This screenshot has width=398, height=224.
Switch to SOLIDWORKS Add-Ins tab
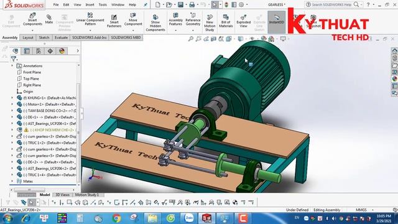tap(89, 37)
